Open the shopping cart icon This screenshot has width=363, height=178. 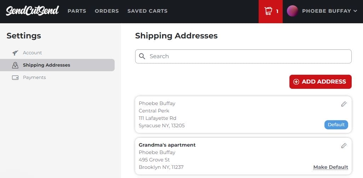(x=268, y=11)
